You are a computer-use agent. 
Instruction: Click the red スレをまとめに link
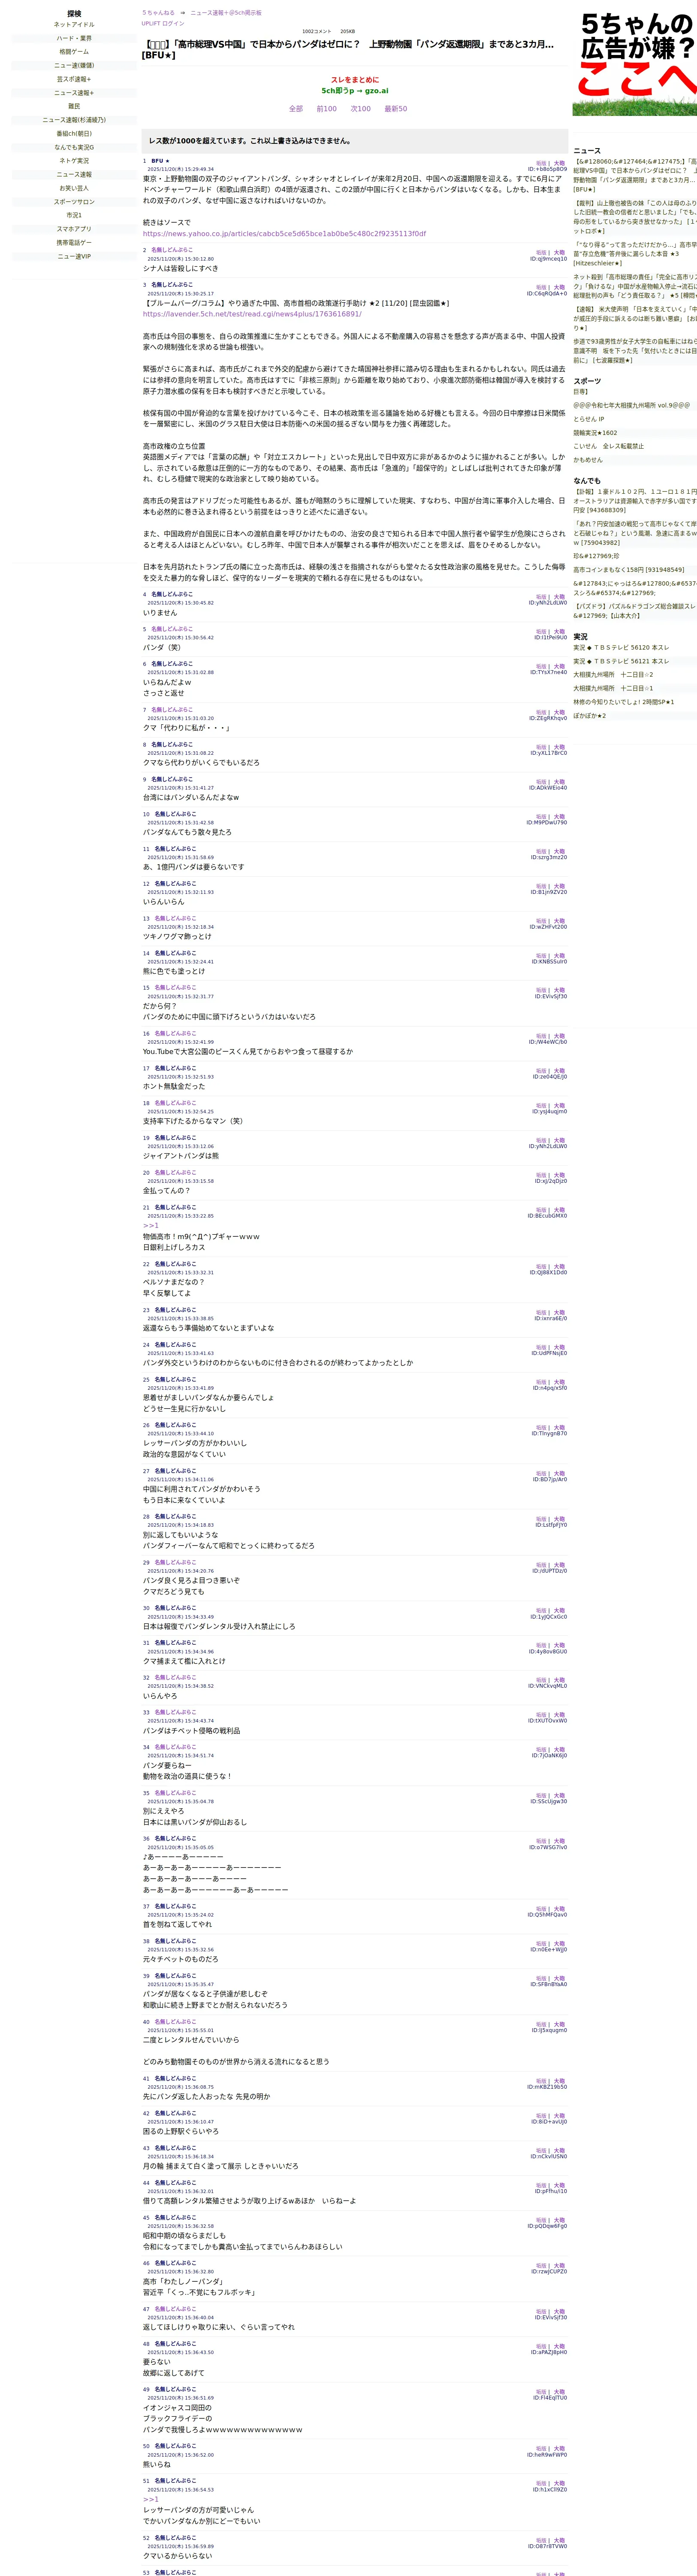point(354,80)
